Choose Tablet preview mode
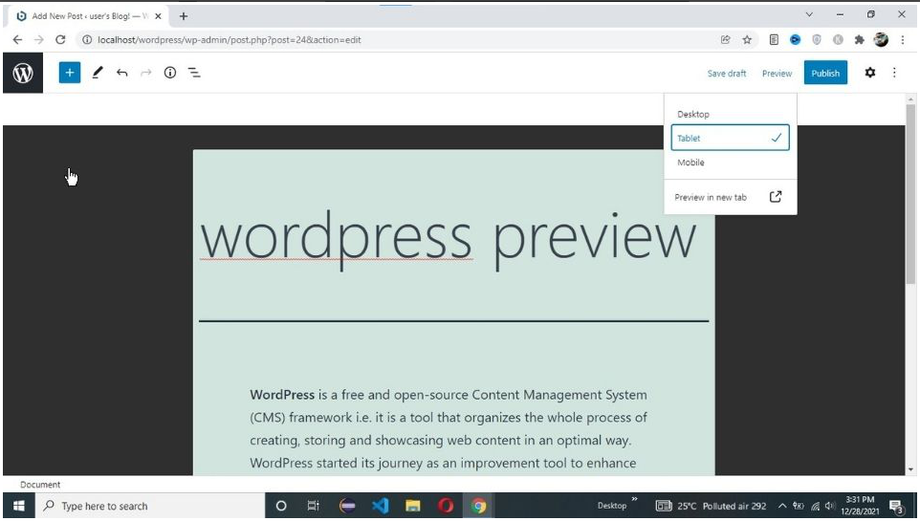 [x=730, y=138]
